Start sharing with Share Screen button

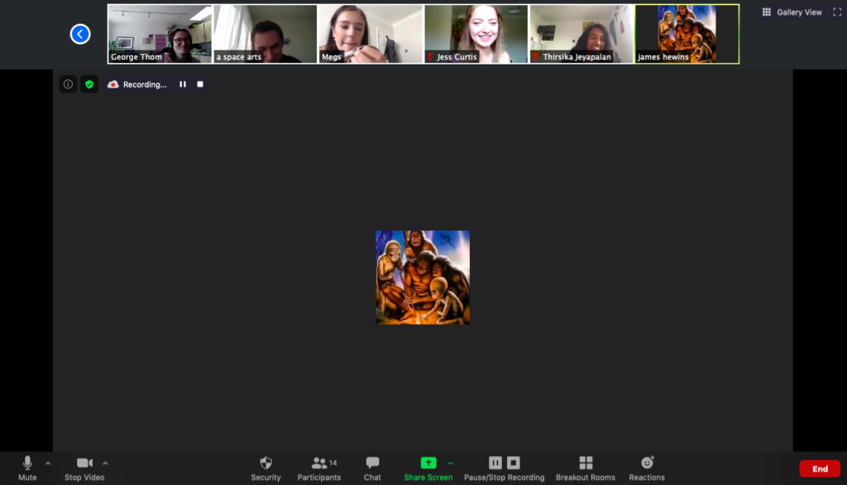(x=428, y=468)
